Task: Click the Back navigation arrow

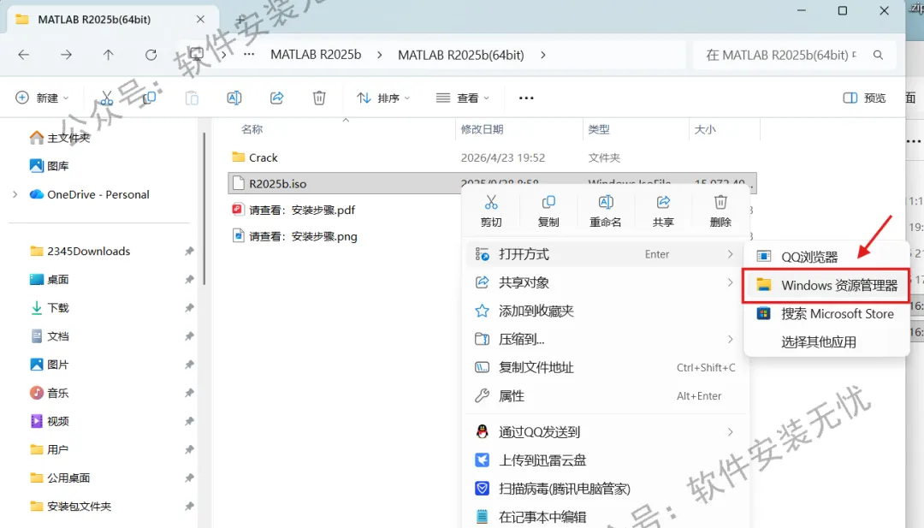Action: pyautogui.click(x=24, y=55)
